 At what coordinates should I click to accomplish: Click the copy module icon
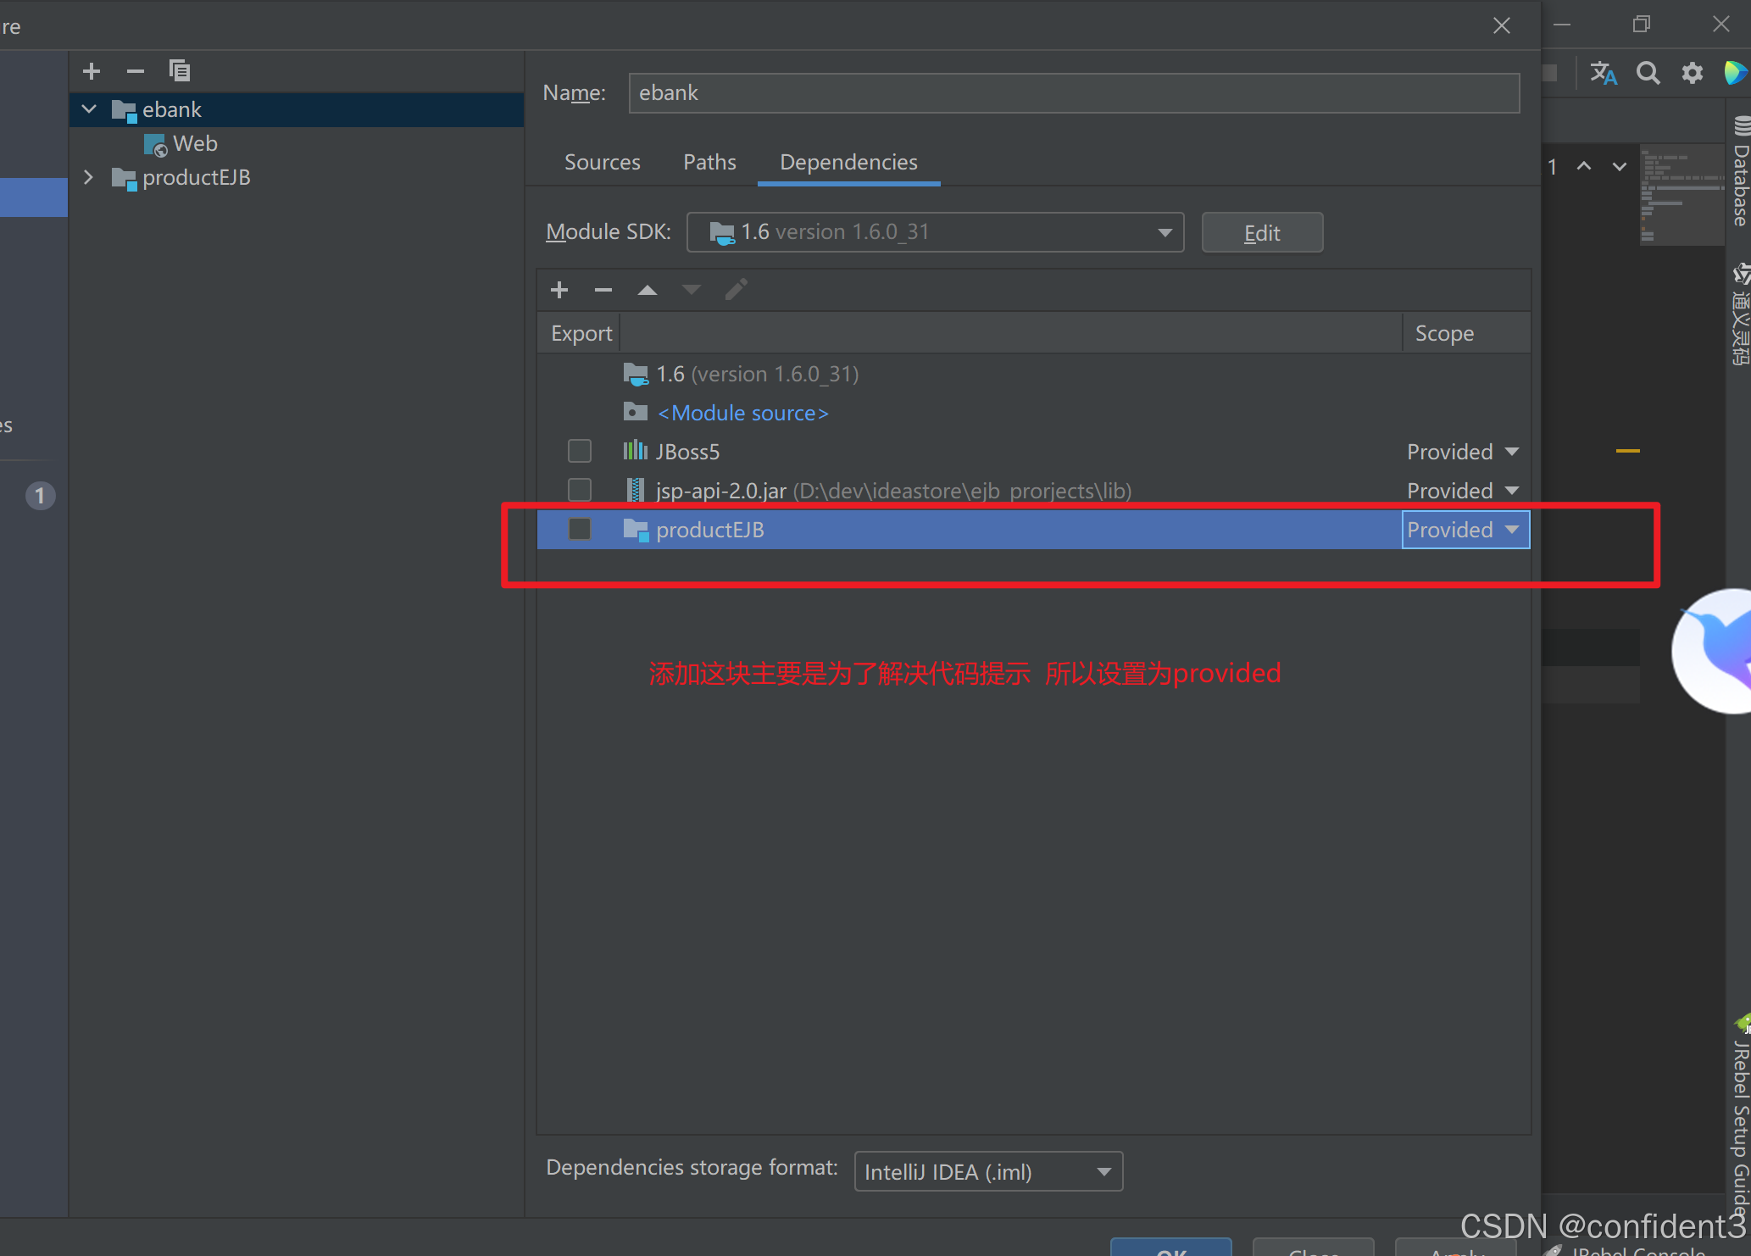(x=180, y=70)
